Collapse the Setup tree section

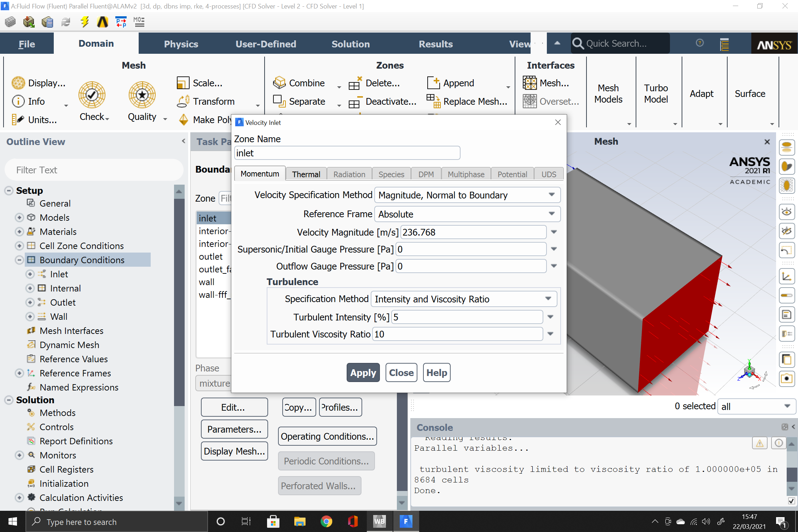tap(9, 191)
